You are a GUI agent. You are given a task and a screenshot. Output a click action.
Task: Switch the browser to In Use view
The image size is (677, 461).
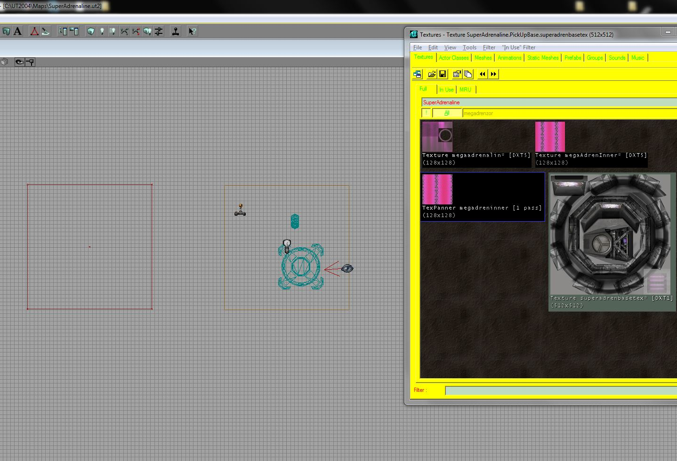click(445, 89)
